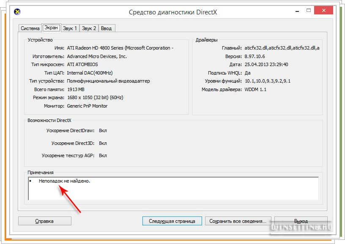
Task: Open the Ввод tab
Action: (107, 28)
